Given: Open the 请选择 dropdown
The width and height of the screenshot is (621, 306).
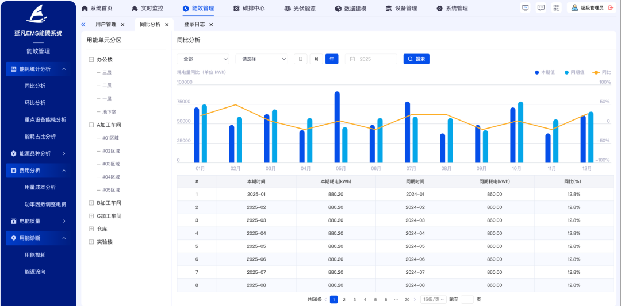Looking at the screenshot, I should pyautogui.click(x=262, y=59).
